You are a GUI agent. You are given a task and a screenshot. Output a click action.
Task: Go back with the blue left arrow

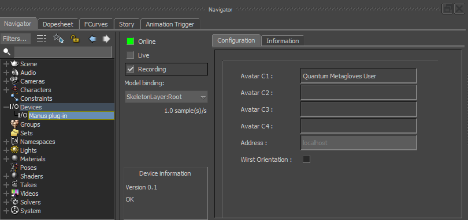92,39
